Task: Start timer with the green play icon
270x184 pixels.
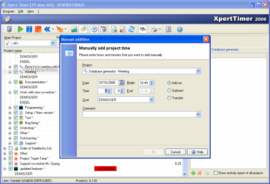Action: coord(20,29)
